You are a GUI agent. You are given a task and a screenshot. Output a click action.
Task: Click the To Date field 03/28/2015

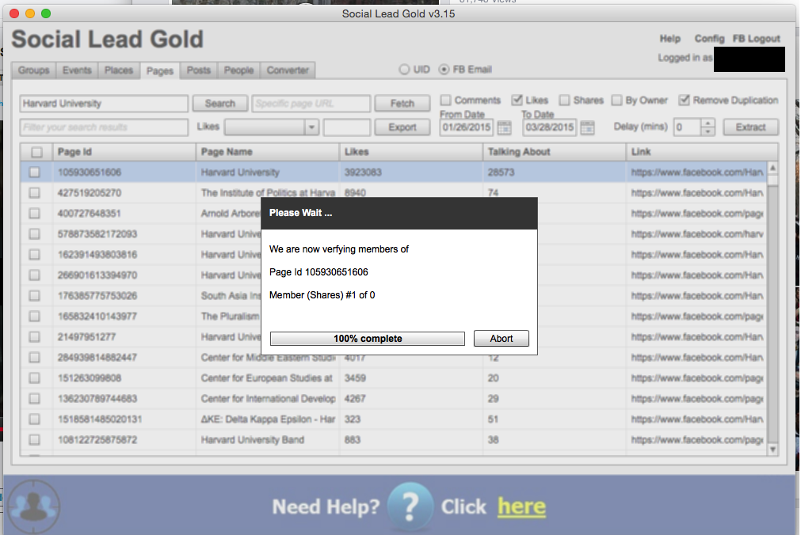pyautogui.click(x=550, y=127)
